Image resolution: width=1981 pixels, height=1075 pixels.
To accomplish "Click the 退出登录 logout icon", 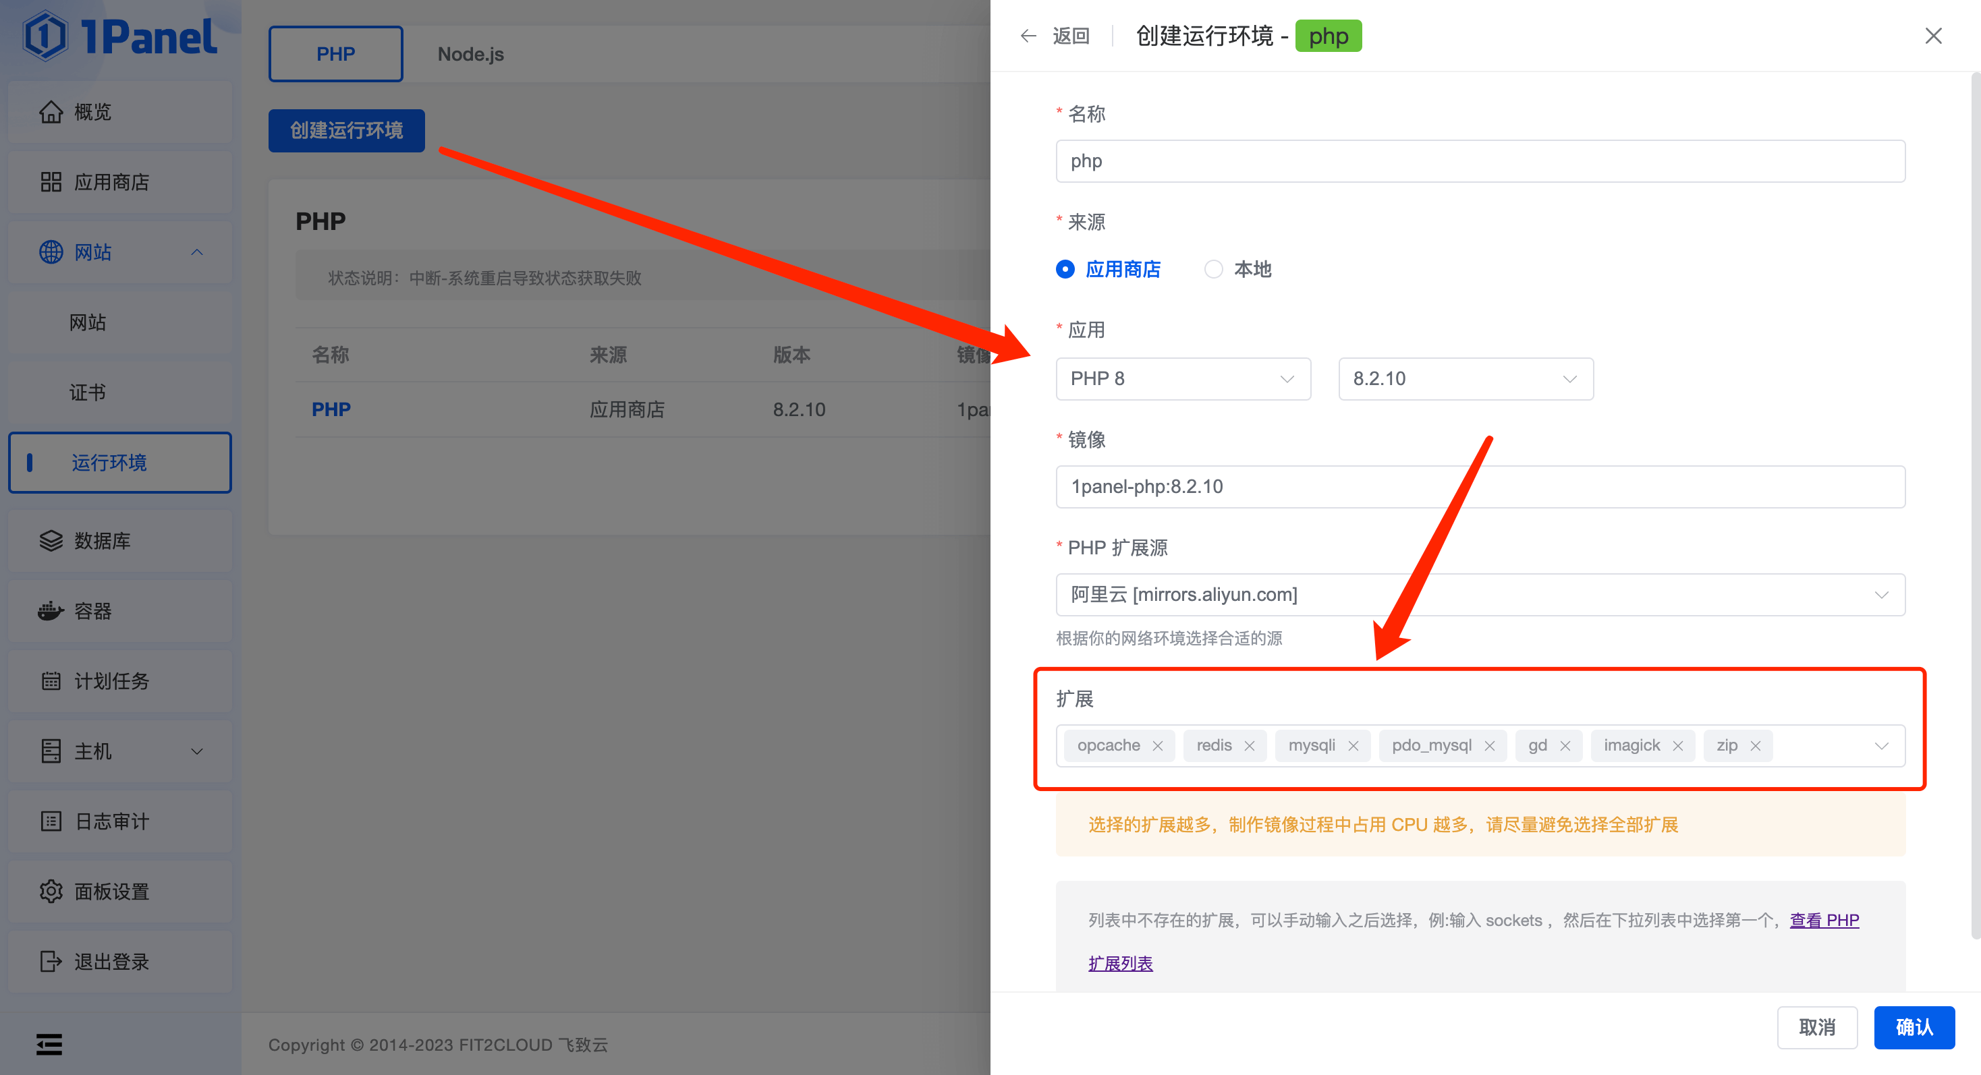I will pos(51,961).
